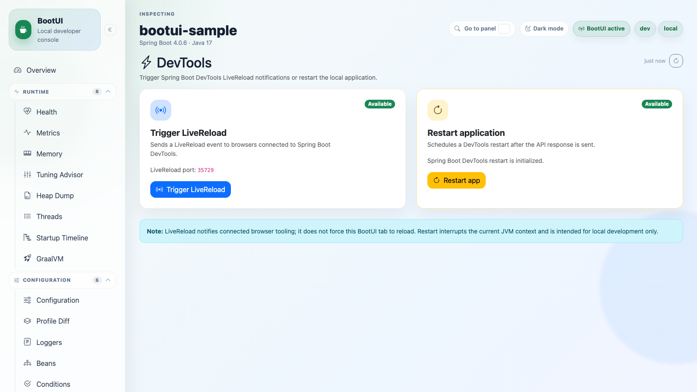This screenshot has height=392, width=697.
Task: Click the RUNTIME section header label
Action: pos(36,92)
